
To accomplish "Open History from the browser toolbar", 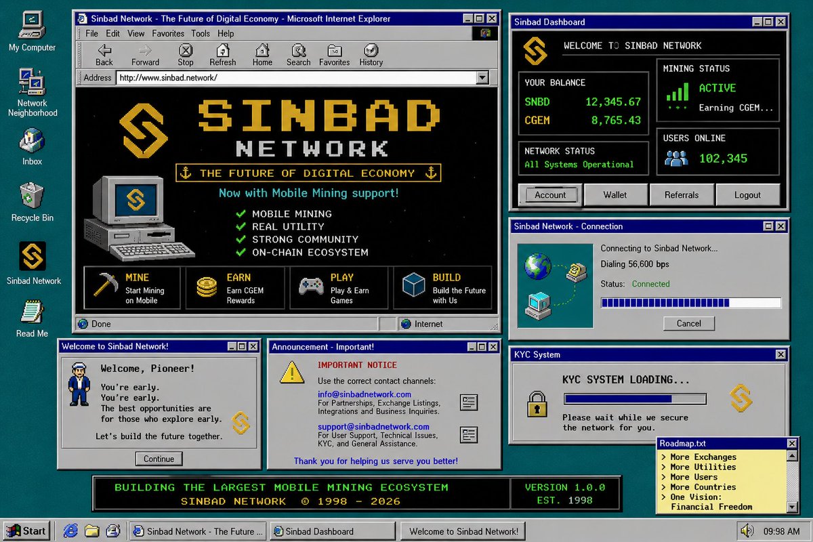I will (x=371, y=55).
